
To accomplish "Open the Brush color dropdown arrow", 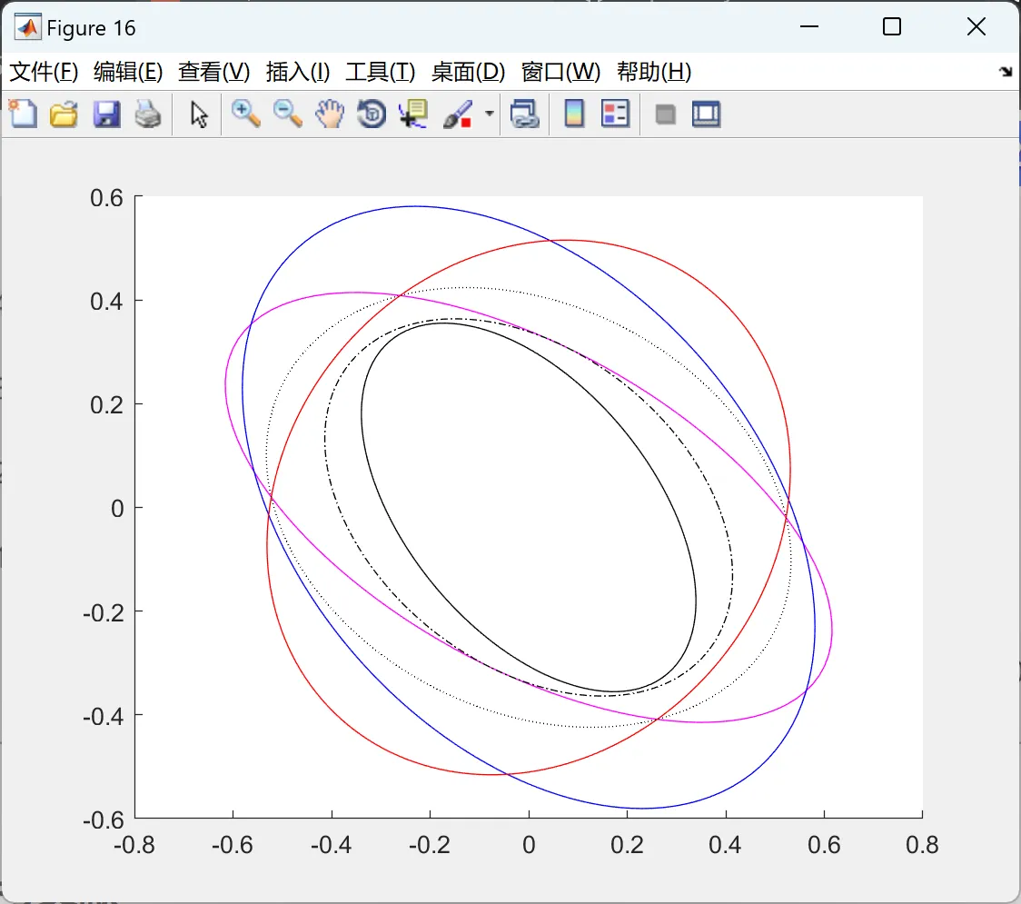I will tap(490, 114).
